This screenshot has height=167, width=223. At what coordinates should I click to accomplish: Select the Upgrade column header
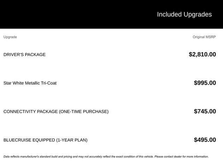tap(10, 37)
